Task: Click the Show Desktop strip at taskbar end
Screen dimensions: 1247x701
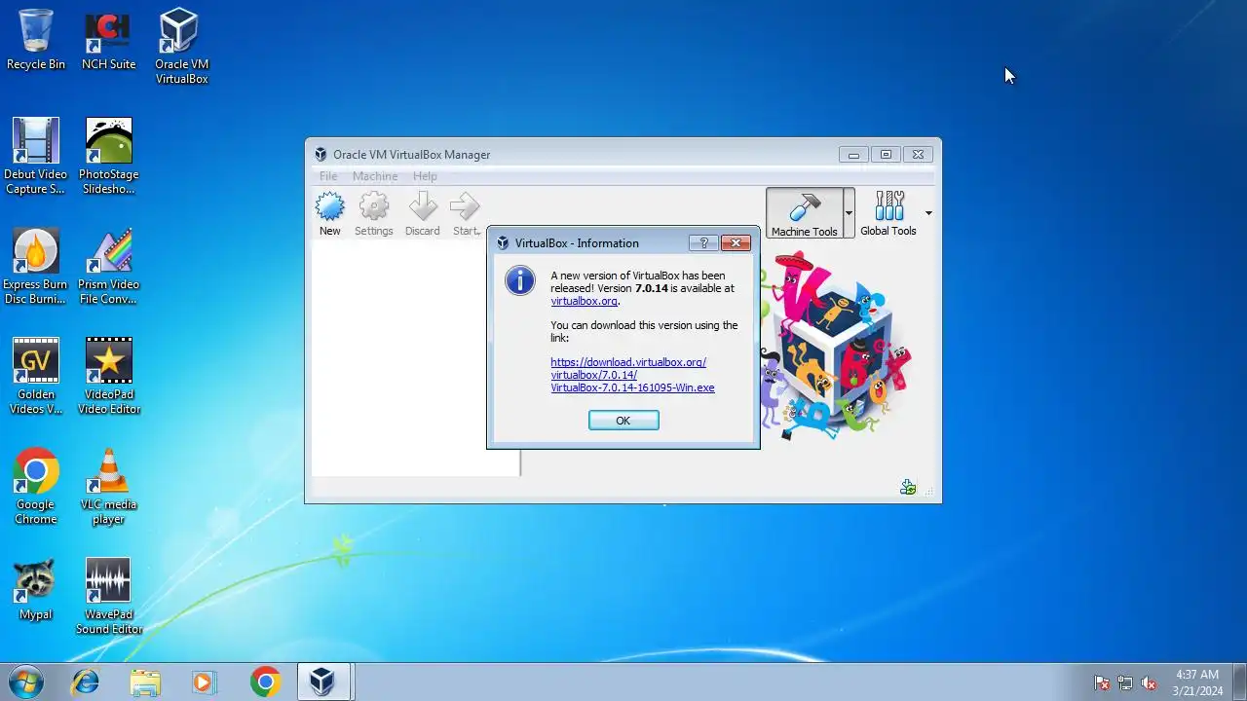Action: pyautogui.click(x=1239, y=683)
